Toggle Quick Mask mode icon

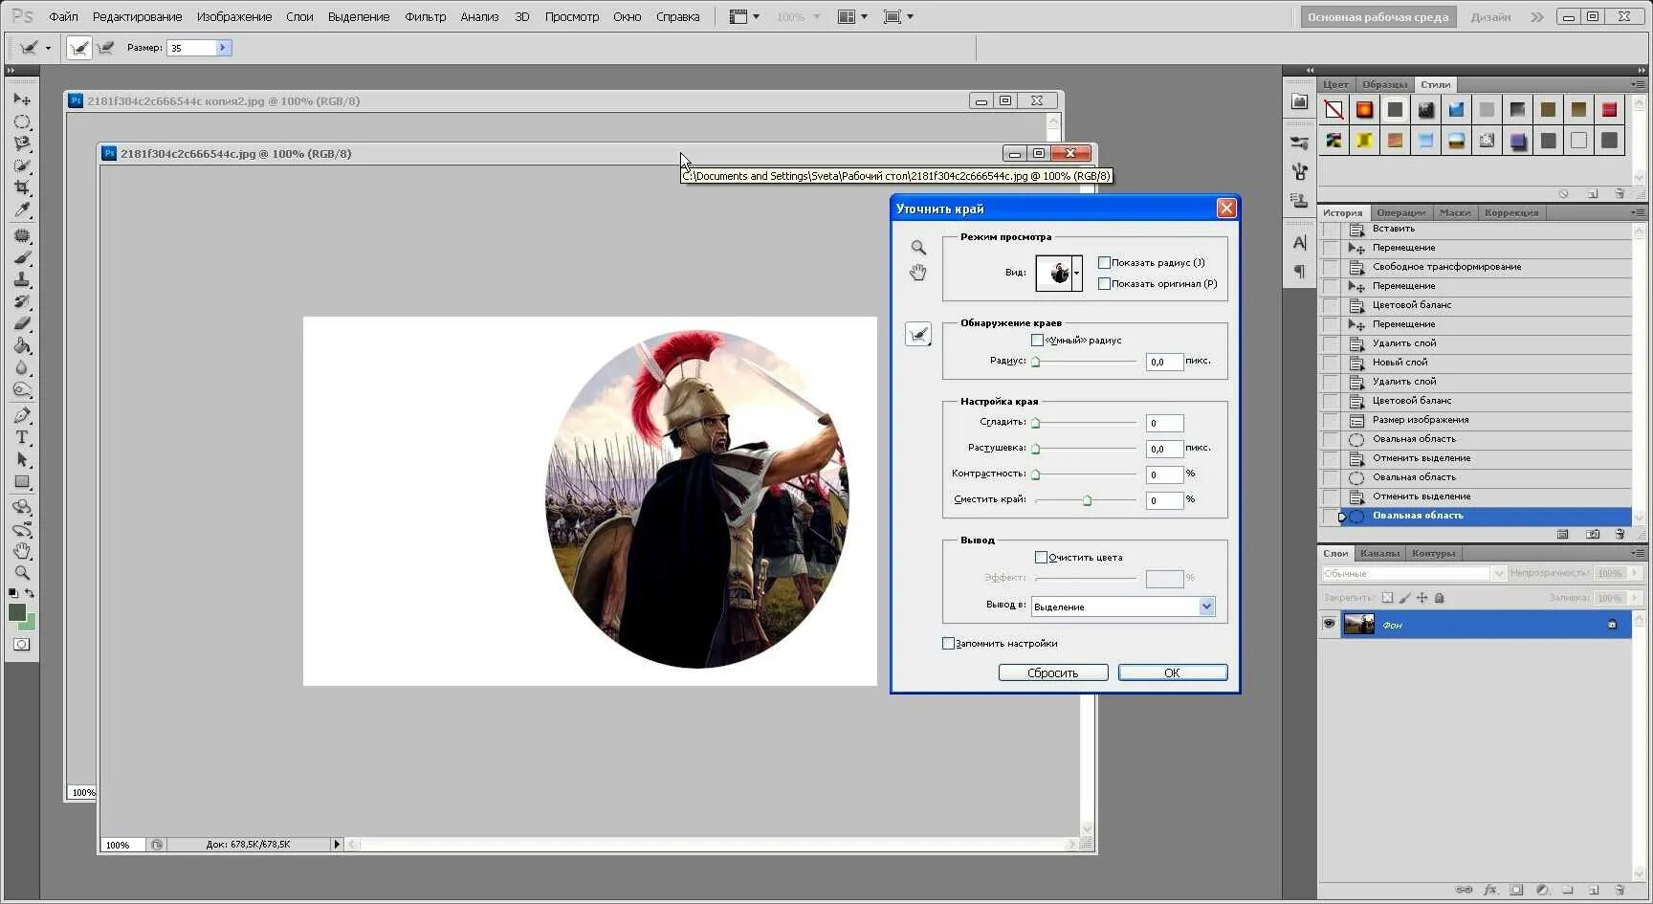[21, 645]
